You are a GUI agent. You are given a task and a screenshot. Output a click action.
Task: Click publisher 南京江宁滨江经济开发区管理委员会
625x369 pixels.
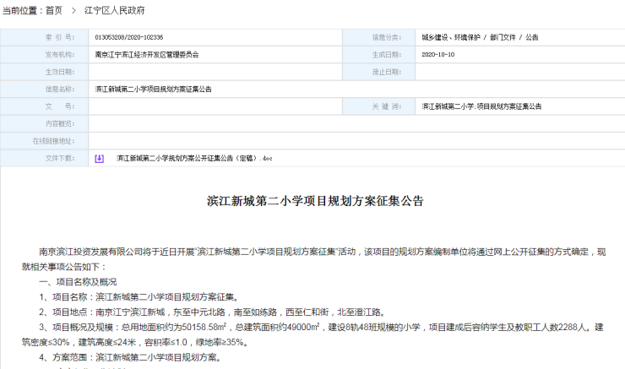[x=147, y=55]
